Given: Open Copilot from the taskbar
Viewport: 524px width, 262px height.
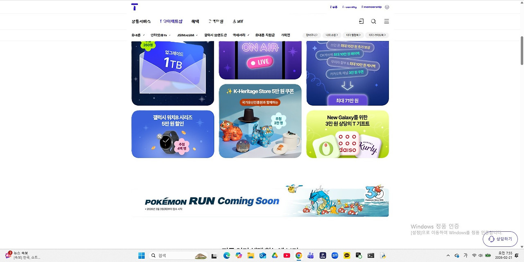Looking at the screenshot, I should pyautogui.click(x=239, y=255).
